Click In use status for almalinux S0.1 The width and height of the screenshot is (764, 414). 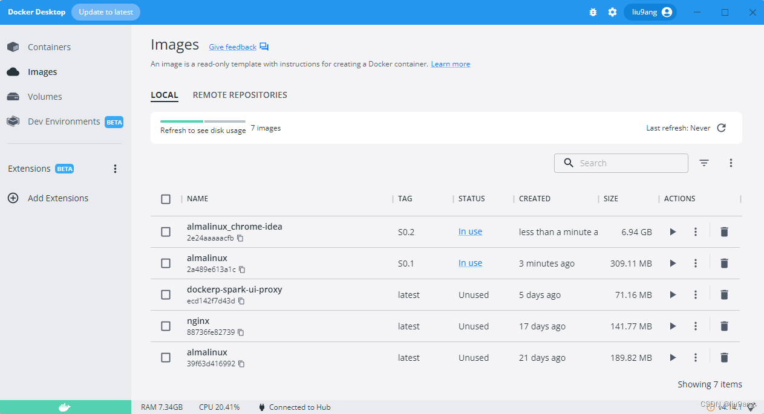point(470,263)
